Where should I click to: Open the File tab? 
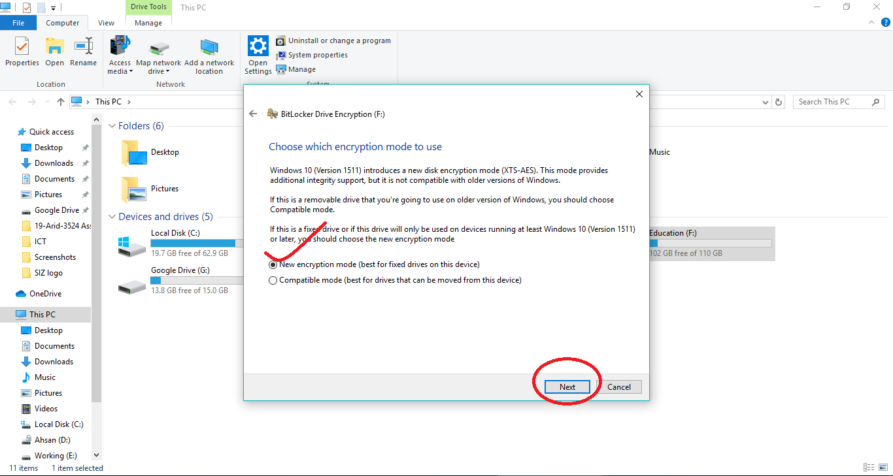[x=18, y=23]
